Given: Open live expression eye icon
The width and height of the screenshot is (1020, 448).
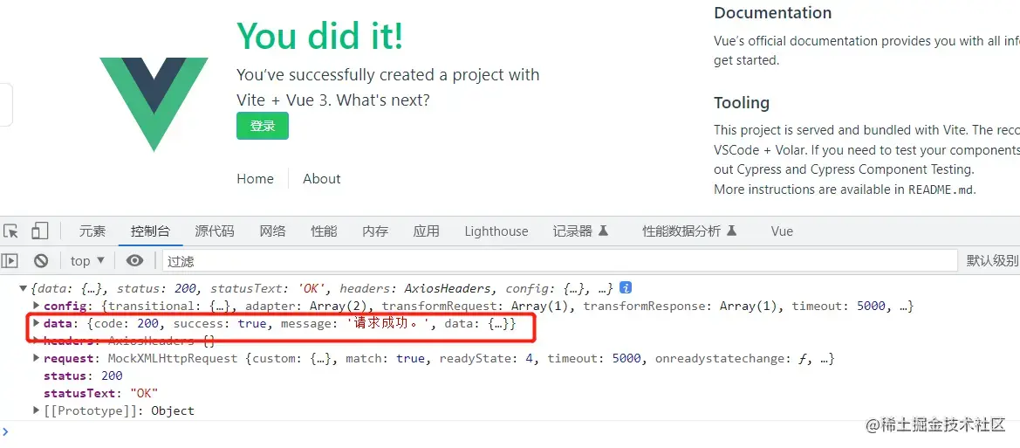Looking at the screenshot, I should coord(134,261).
